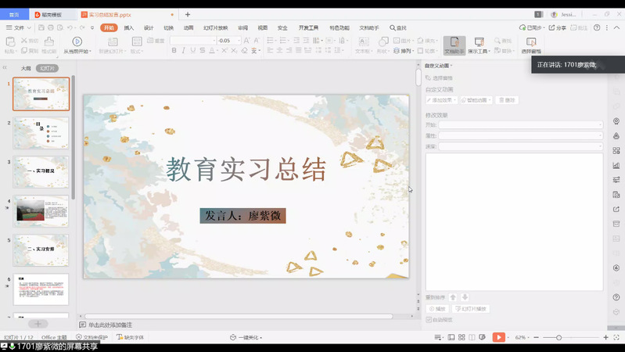Open the 动画 ribbon tab
625x352 pixels.
(188, 27)
